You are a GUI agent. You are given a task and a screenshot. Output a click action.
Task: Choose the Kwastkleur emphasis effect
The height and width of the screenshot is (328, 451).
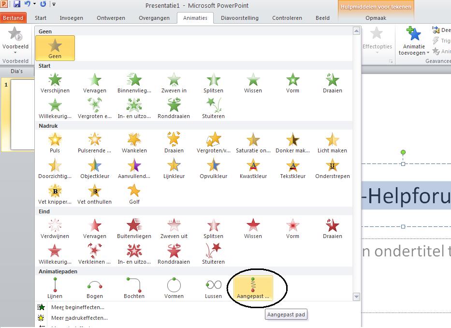pos(253,168)
